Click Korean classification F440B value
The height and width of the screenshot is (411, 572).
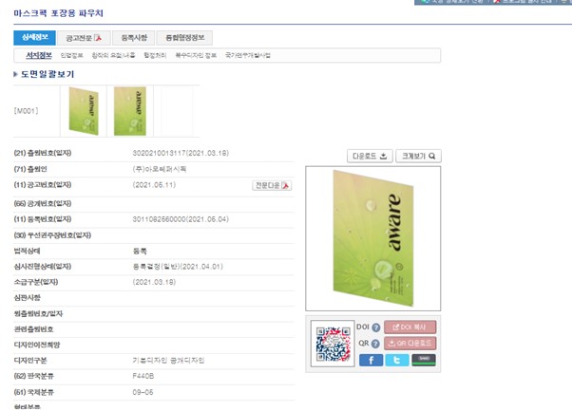click(x=143, y=377)
